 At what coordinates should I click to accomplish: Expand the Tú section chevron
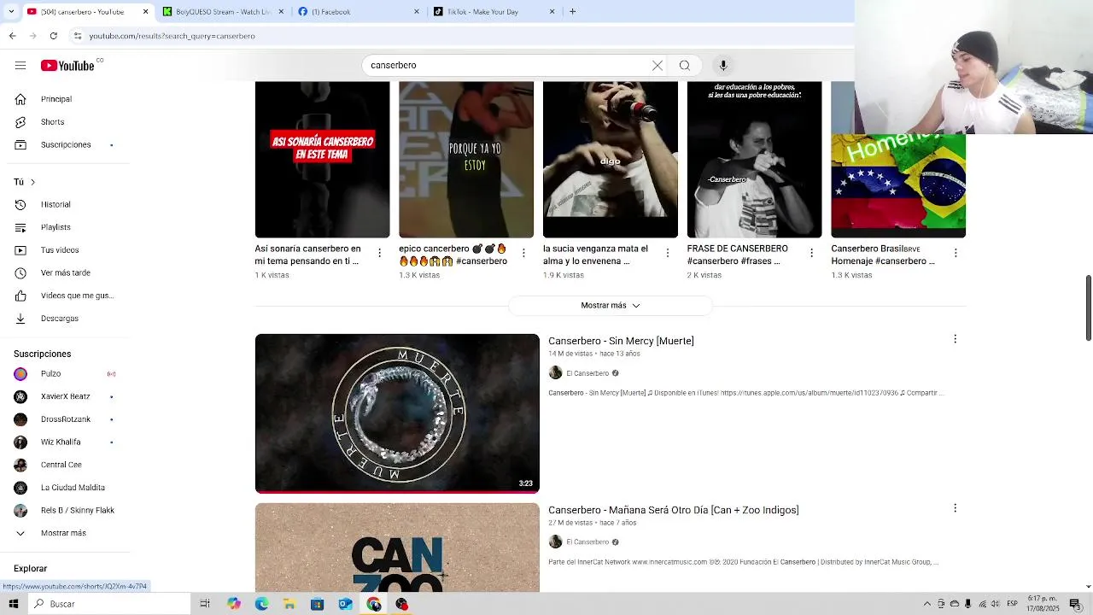pyautogui.click(x=32, y=182)
